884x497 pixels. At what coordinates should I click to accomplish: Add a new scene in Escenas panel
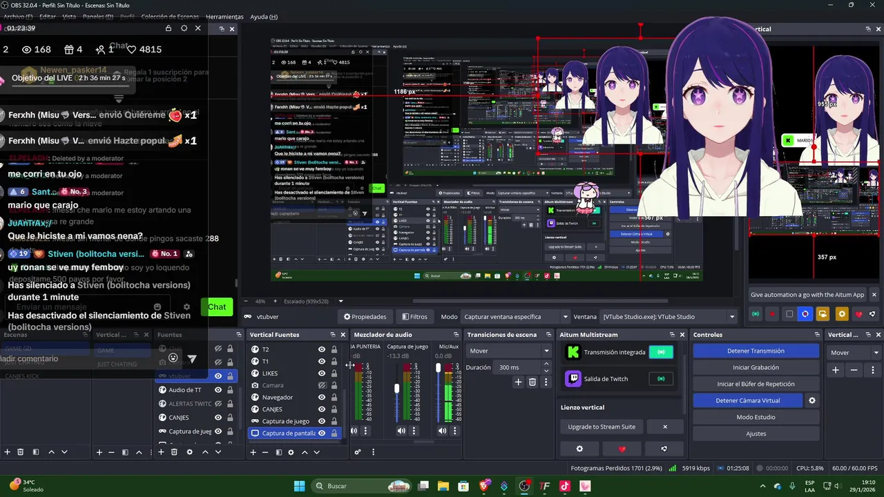pos(8,452)
